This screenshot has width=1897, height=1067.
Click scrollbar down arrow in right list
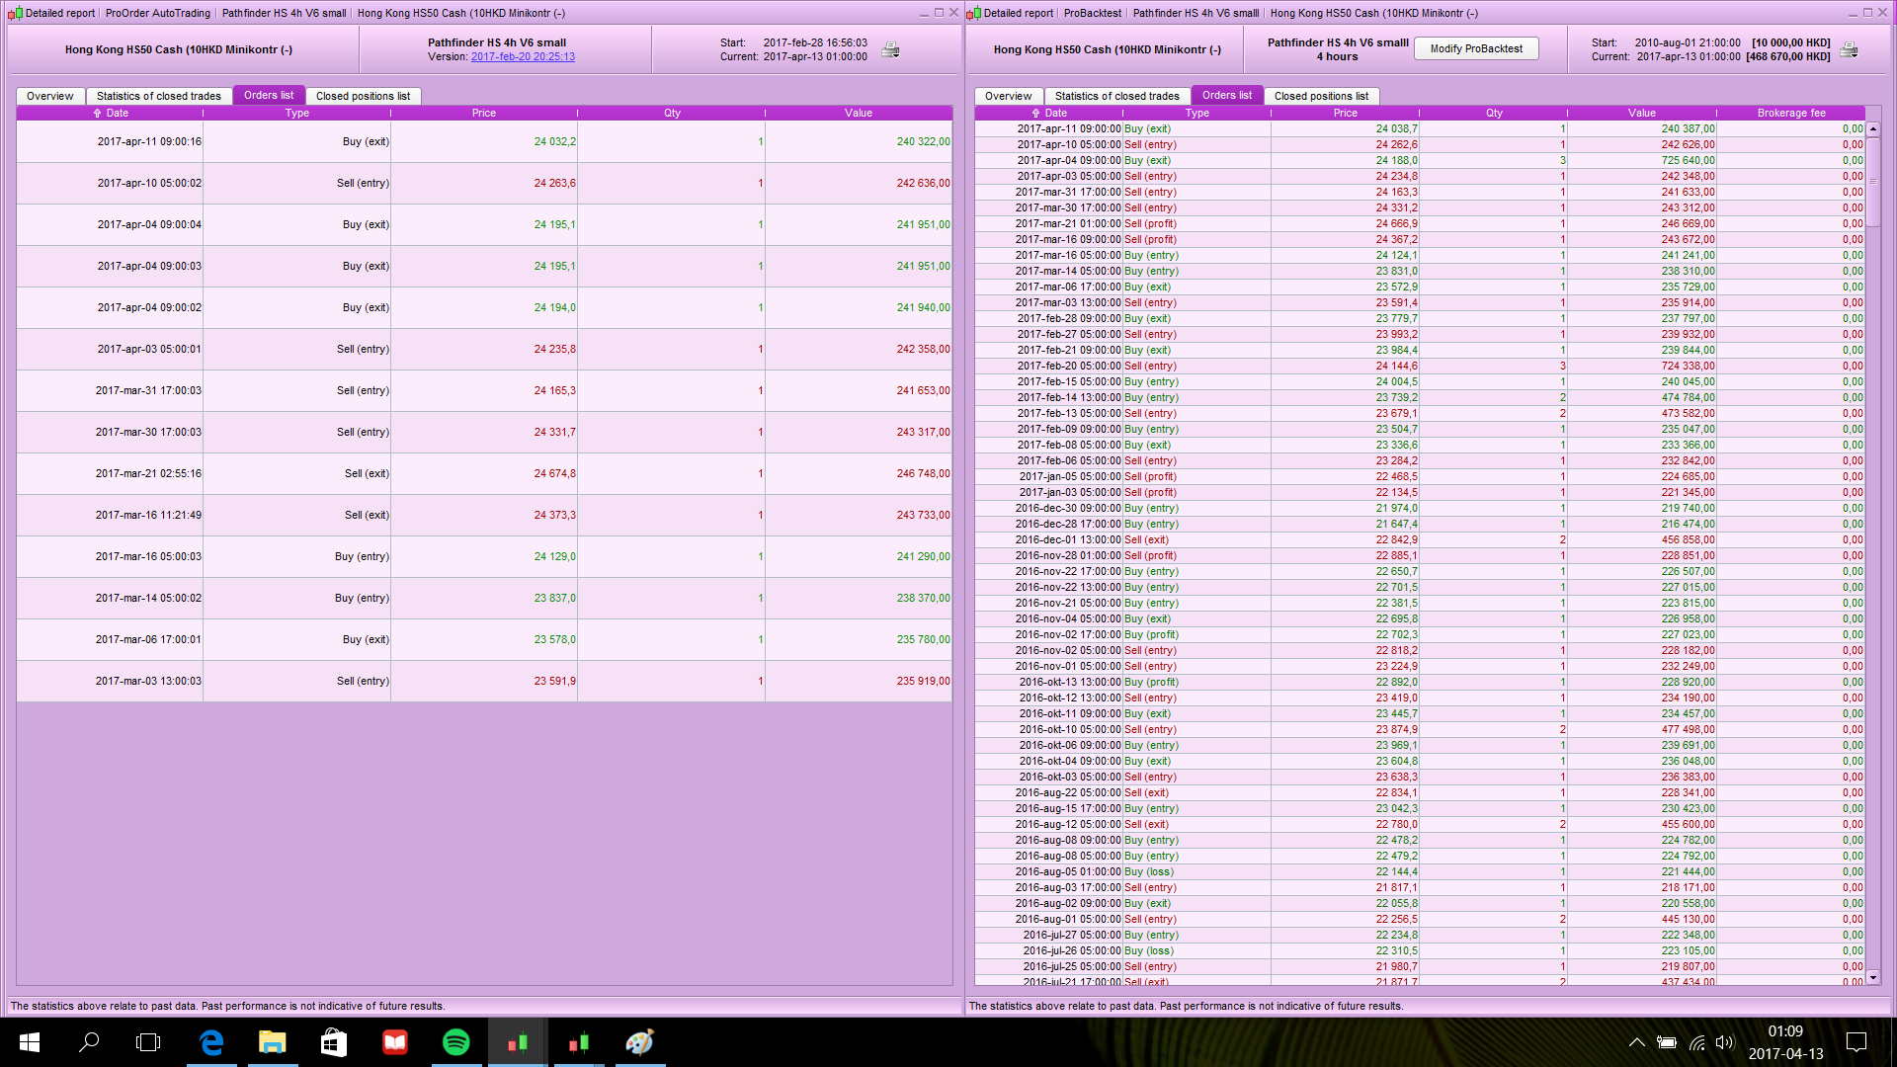(x=1872, y=977)
